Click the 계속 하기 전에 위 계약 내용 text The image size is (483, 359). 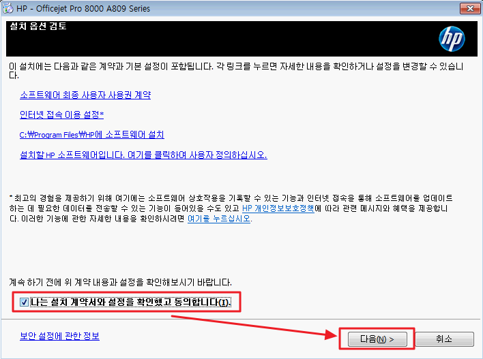[x=121, y=282]
